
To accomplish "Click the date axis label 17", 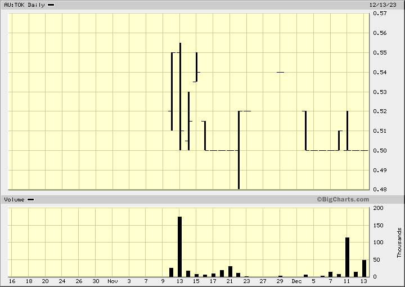I will (213, 281).
